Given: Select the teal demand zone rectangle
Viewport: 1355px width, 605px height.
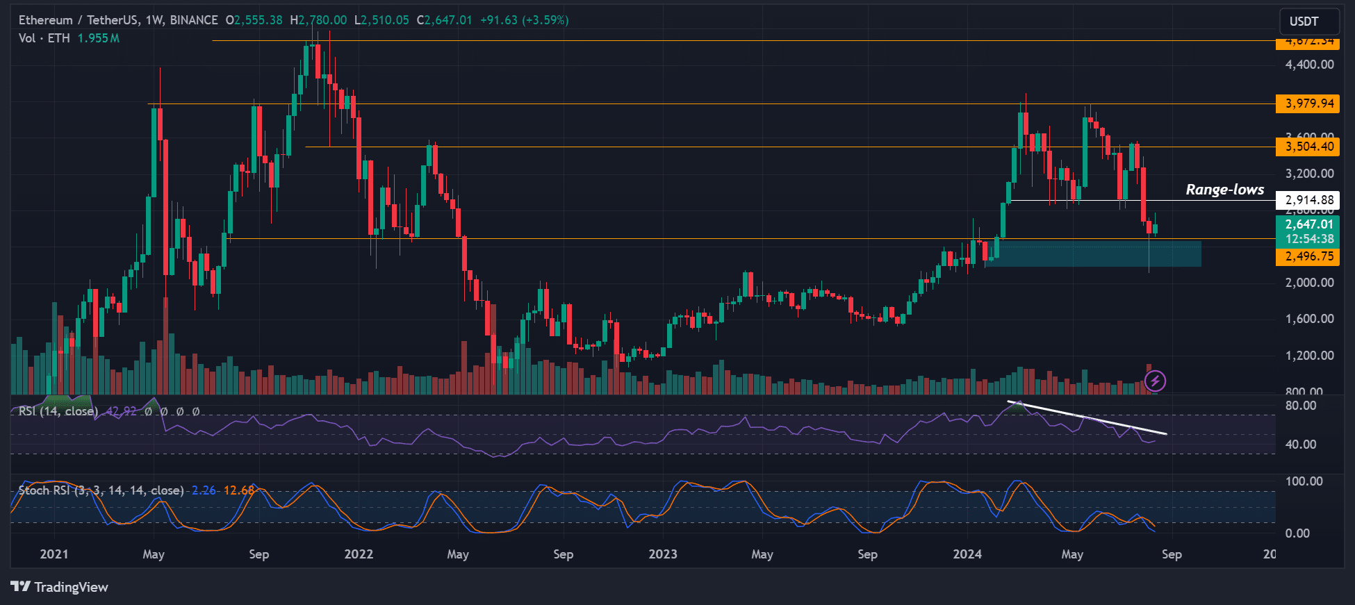Looking at the screenshot, I should tap(1093, 254).
